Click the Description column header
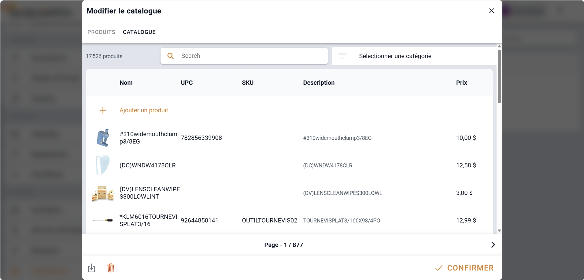Screen dimensions: 584x280 pyautogui.click(x=319, y=83)
